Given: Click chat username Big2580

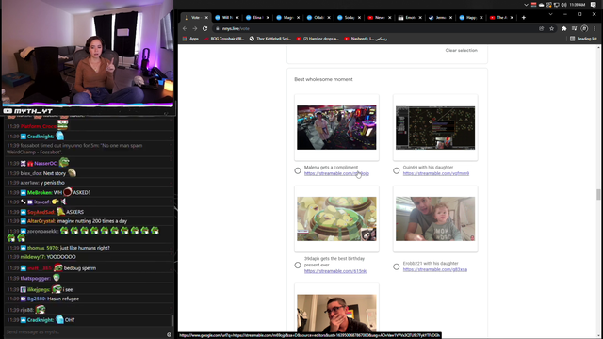Looking at the screenshot, I should (x=36, y=299).
